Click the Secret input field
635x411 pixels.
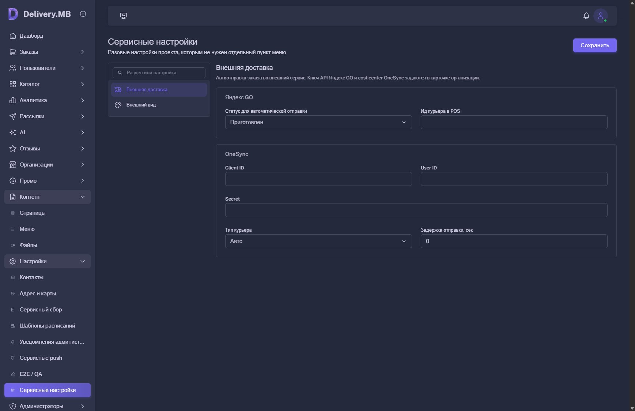click(x=416, y=210)
